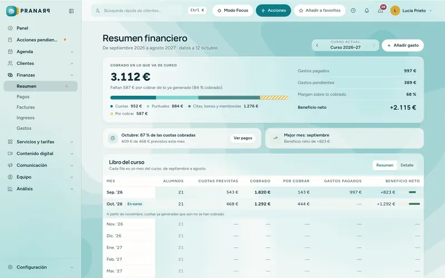Image resolution: width=445 pixels, height=278 pixels.
Task: Open the Curso 2026–27 selector
Action: coord(345,46)
